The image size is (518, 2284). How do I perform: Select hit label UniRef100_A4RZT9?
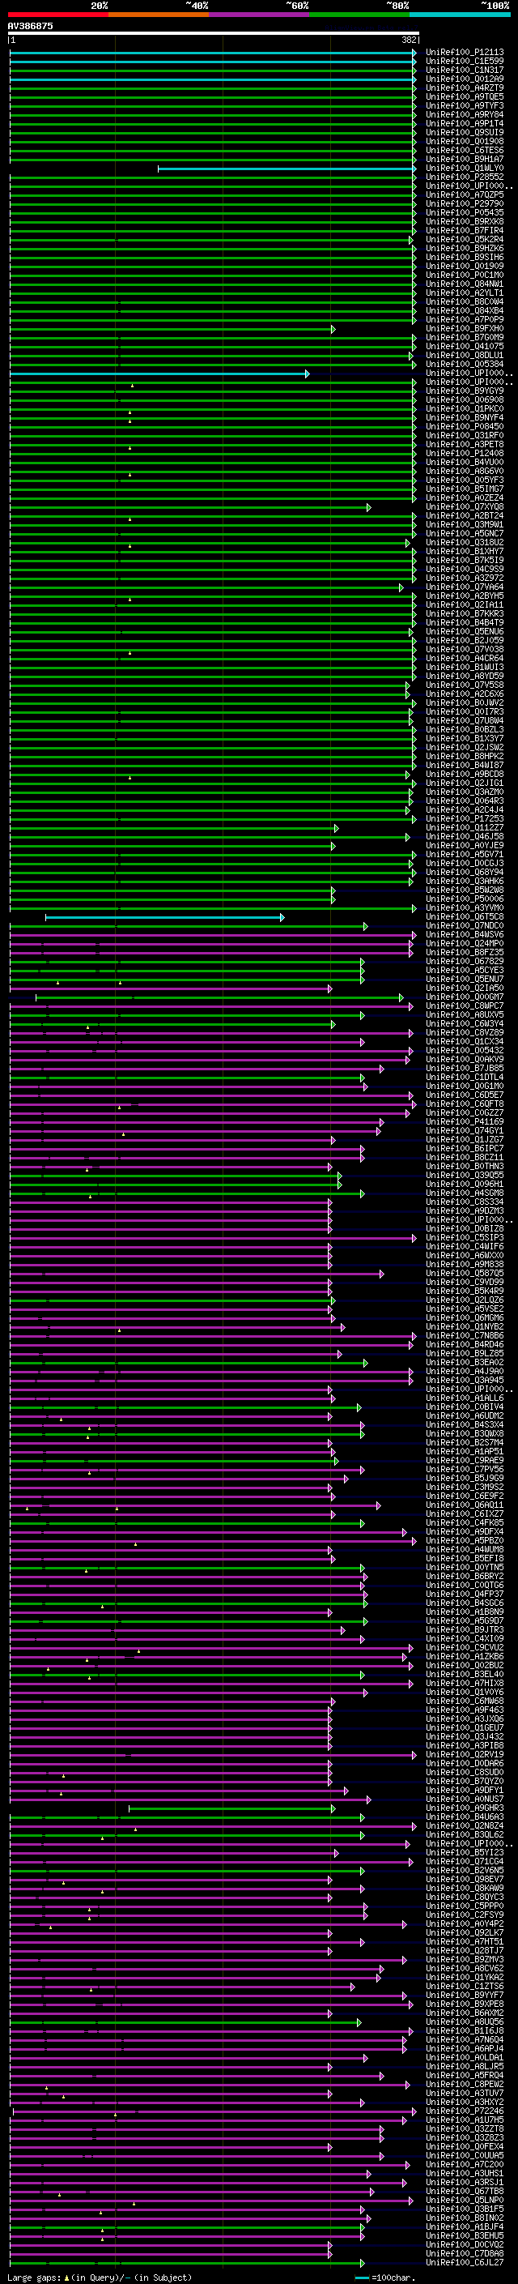pos(465,88)
